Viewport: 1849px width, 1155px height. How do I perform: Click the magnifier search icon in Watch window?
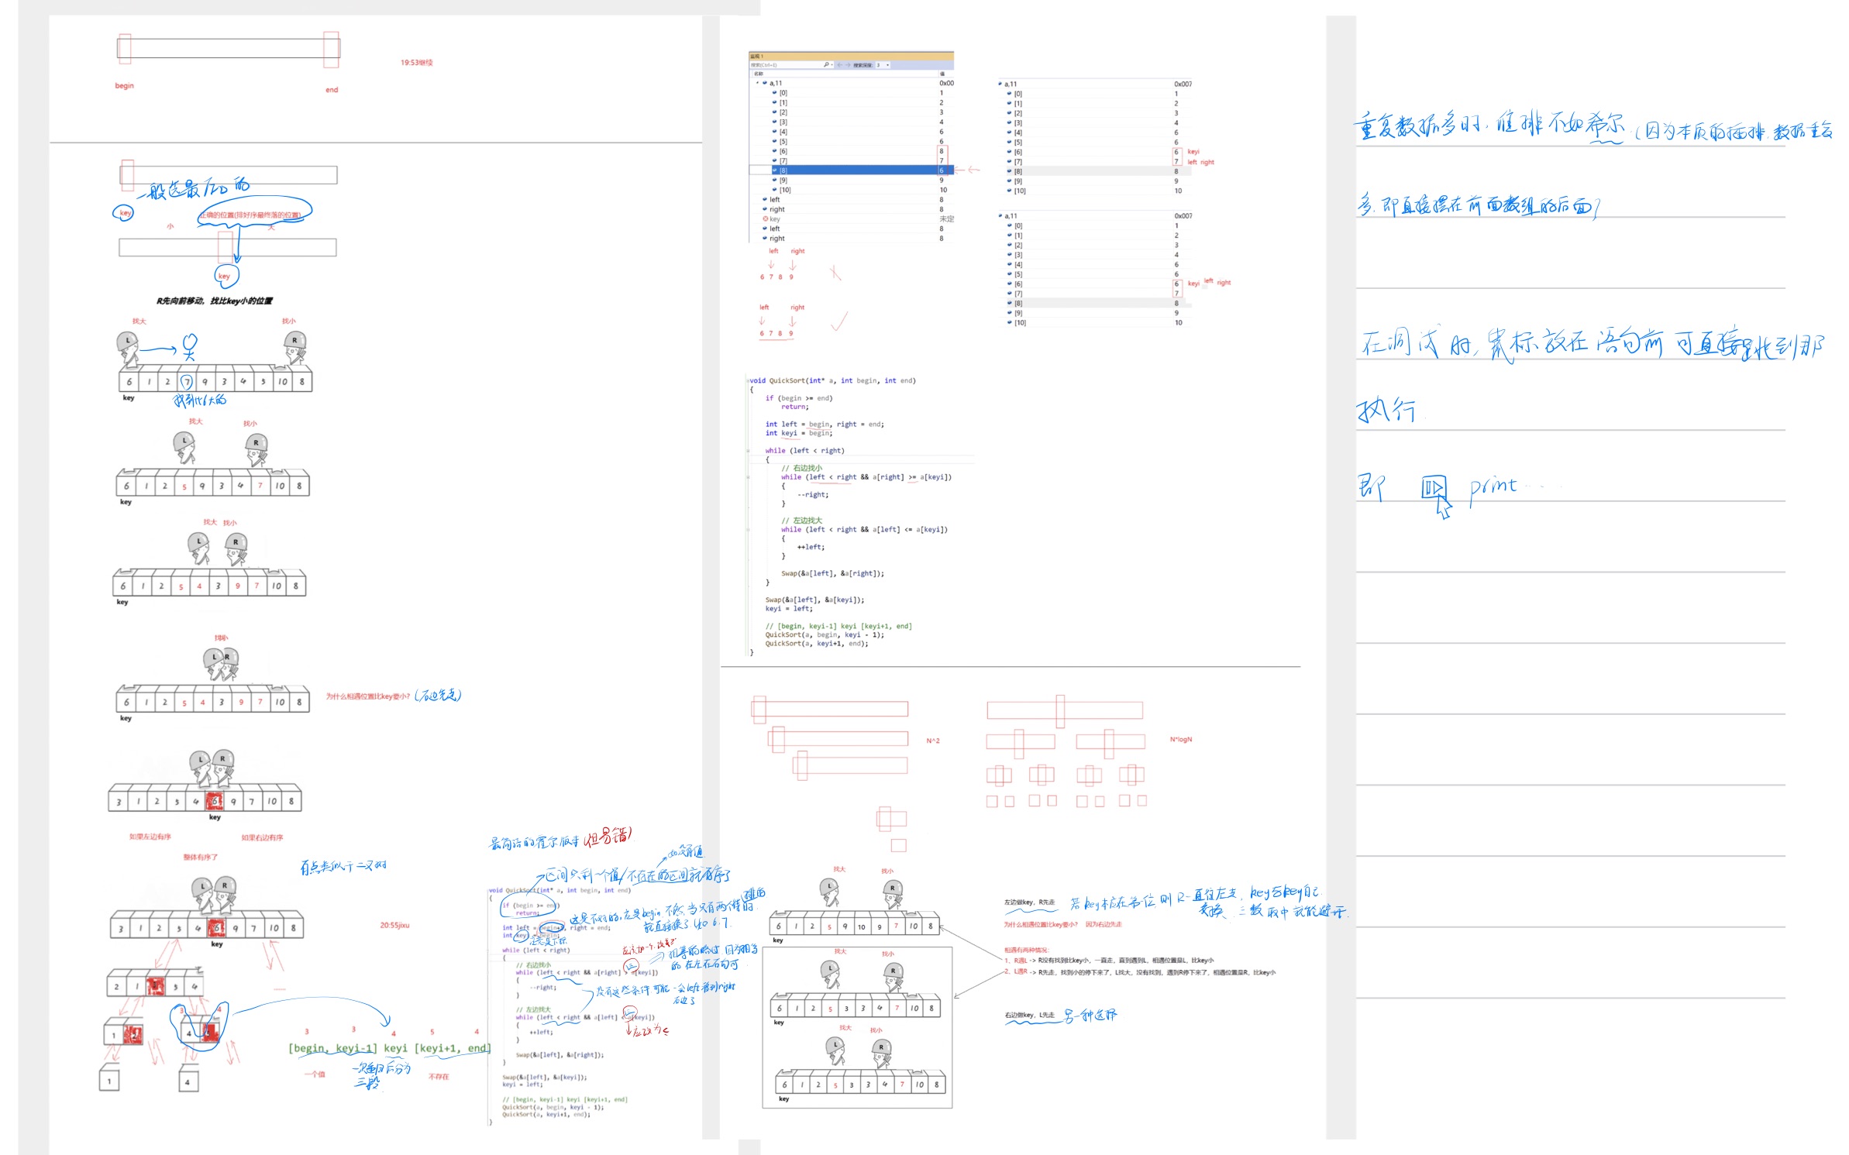tap(826, 65)
